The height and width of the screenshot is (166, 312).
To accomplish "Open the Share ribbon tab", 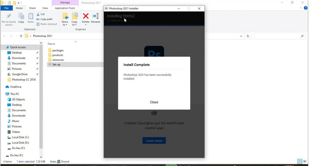I will coord(32,8).
